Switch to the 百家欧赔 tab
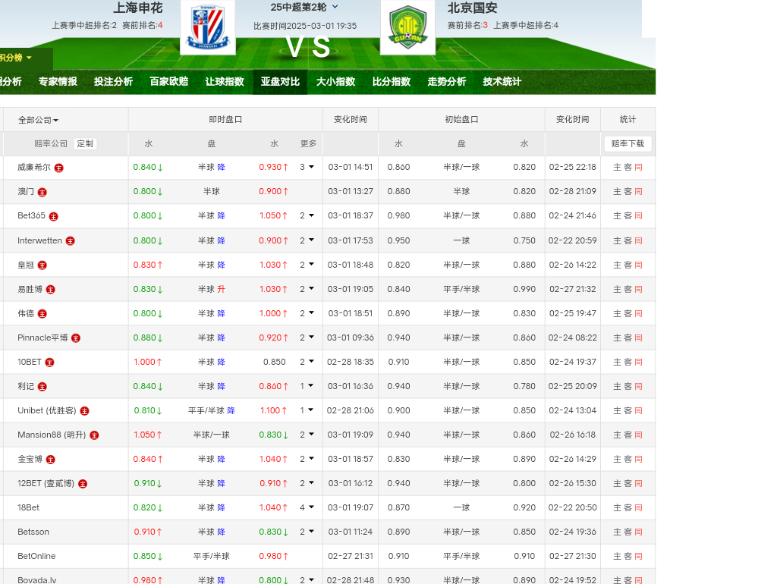The image size is (758, 584). (x=168, y=82)
